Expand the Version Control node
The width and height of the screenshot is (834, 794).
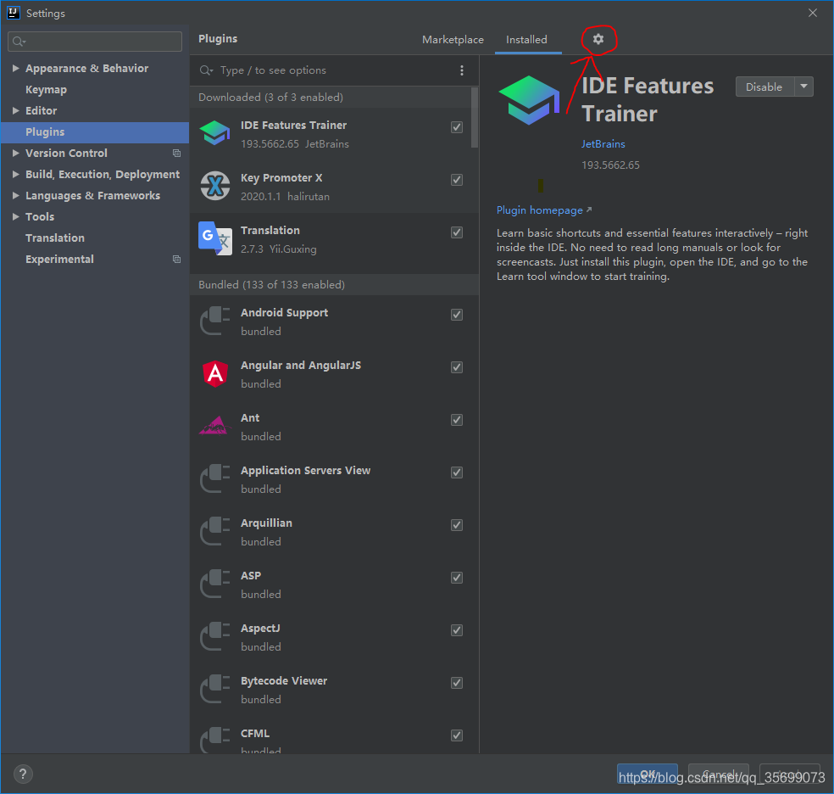tap(15, 154)
